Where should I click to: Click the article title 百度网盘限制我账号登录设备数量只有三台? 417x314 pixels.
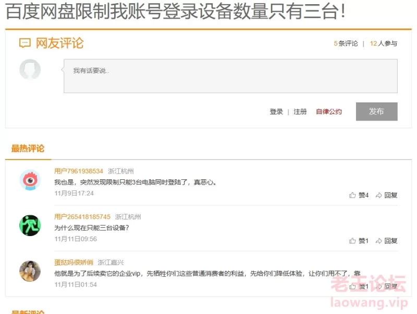click(175, 11)
